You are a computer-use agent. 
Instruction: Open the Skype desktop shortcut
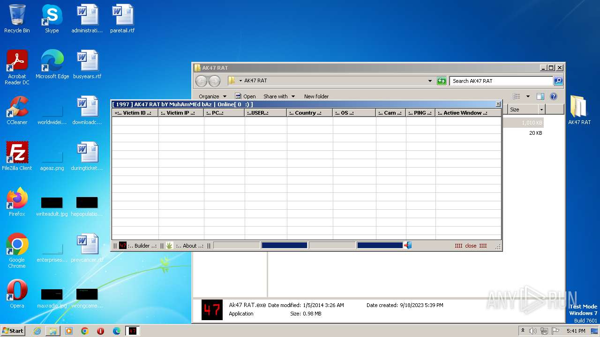pos(52,19)
